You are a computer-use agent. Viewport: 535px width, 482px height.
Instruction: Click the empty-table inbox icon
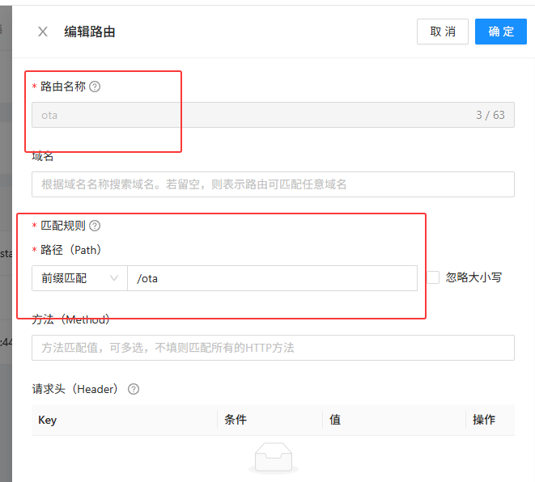(x=274, y=458)
